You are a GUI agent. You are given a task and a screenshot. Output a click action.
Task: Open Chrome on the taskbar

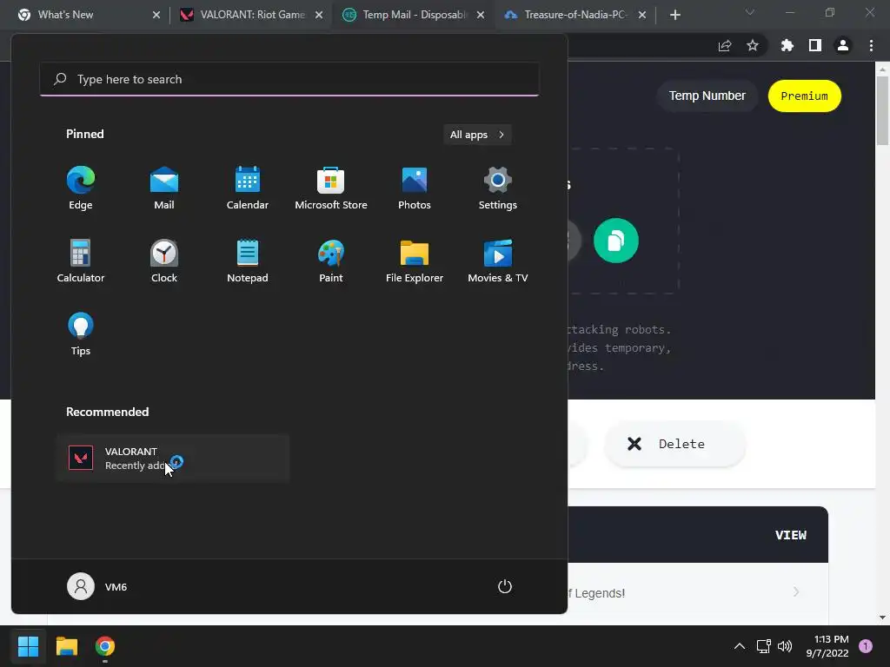[105, 646]
